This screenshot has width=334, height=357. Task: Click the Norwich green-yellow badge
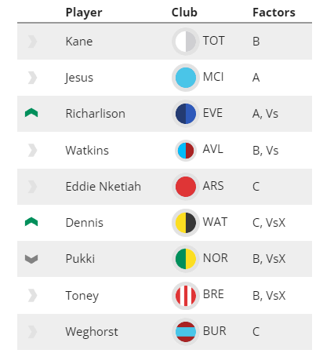[x=186, y=259]
